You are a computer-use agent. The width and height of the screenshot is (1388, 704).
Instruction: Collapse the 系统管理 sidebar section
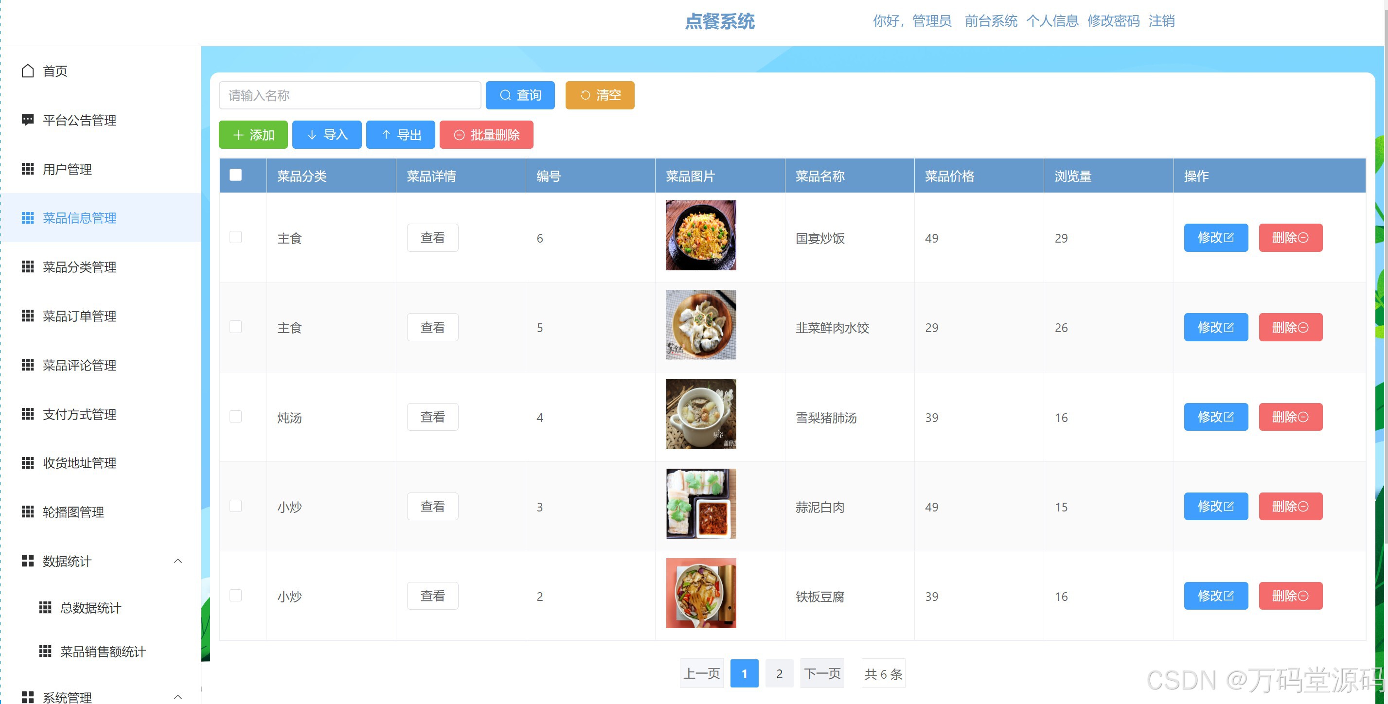pos(178,697)
